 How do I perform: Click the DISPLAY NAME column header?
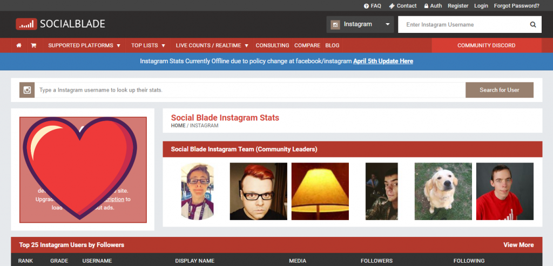point(194,261)
